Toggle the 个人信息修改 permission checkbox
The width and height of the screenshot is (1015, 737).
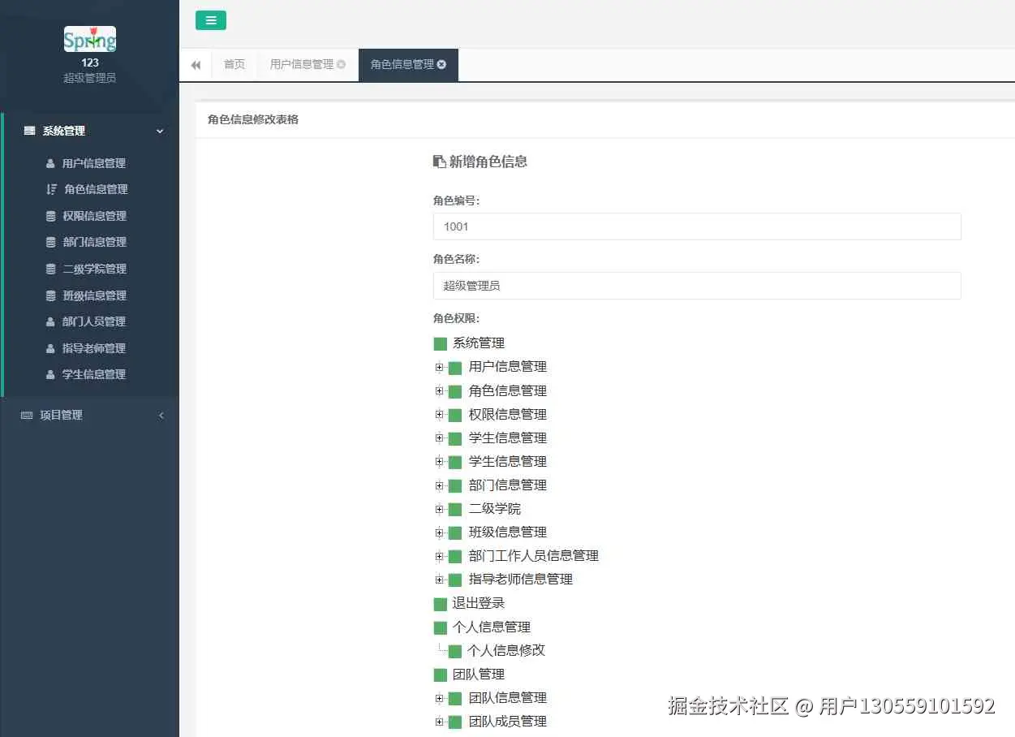[455, 651]
